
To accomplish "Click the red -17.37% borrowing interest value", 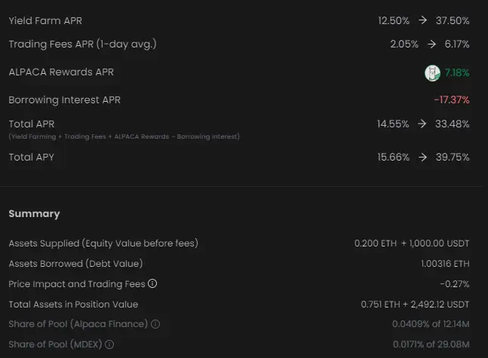I will [x=452, y=99].
